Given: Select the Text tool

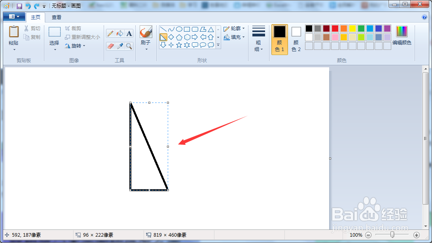Looking at the screenshot, I should pos(129,33).
